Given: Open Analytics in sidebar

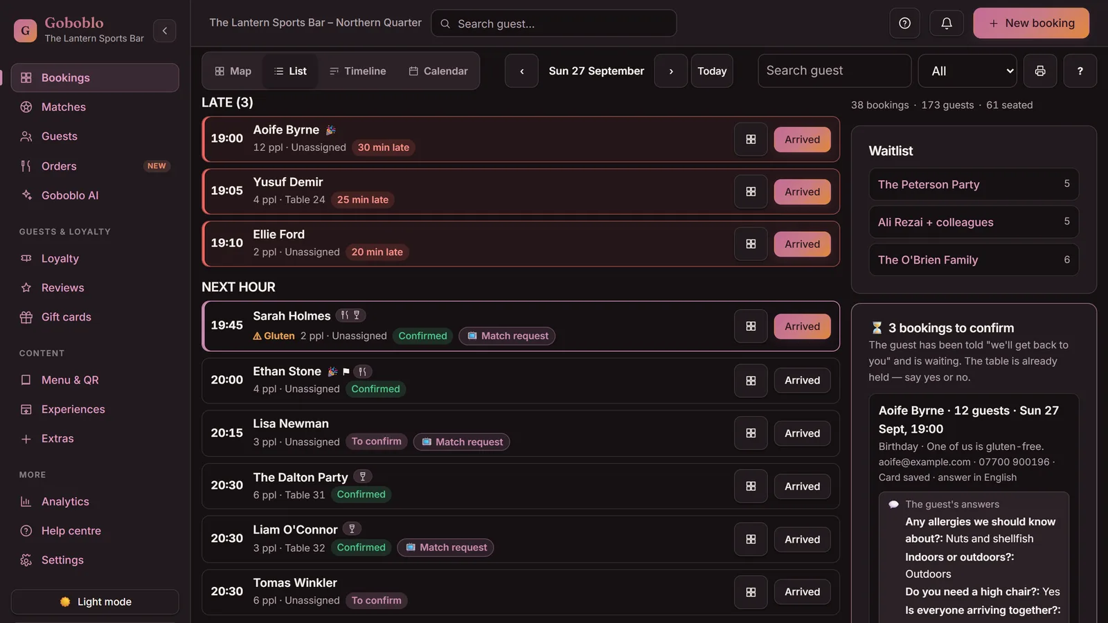Looking at the screenshot, I should [95, 501].
